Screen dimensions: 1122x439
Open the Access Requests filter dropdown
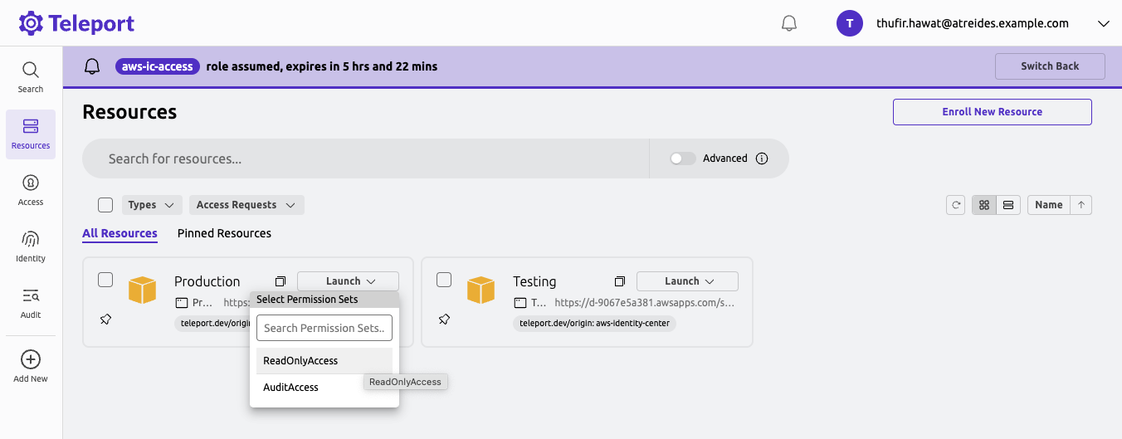(246, 205)
